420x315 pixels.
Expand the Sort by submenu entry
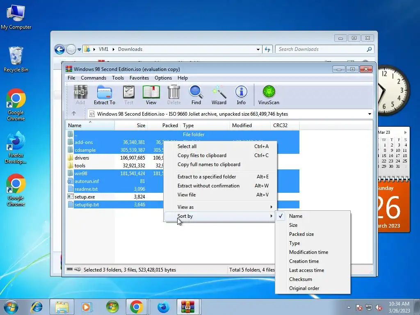click(220, 216)
